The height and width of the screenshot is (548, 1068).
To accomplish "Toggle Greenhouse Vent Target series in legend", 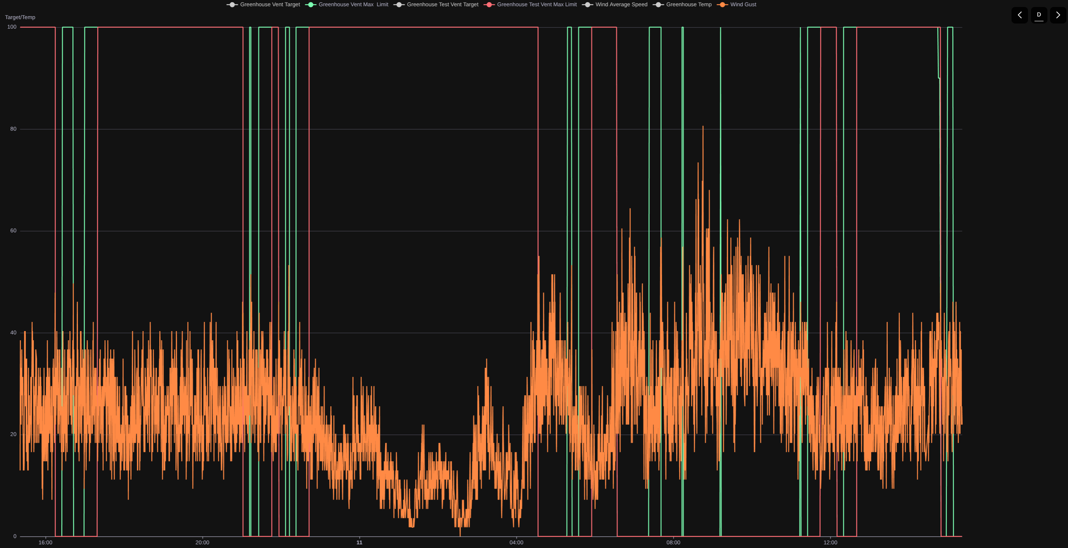I will click(x=269, y=4).
